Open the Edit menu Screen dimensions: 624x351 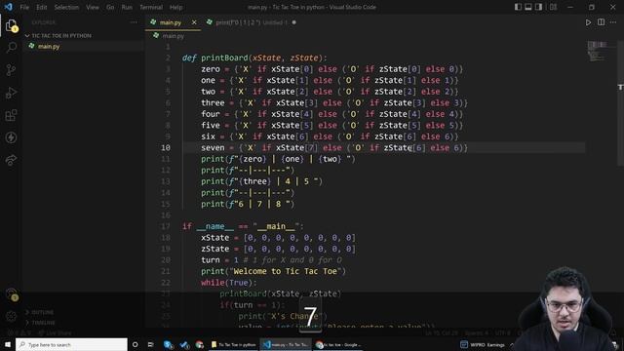pos(41,7)
